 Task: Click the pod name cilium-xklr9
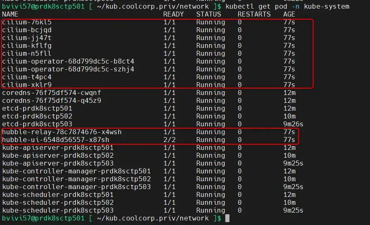(26, 85)
